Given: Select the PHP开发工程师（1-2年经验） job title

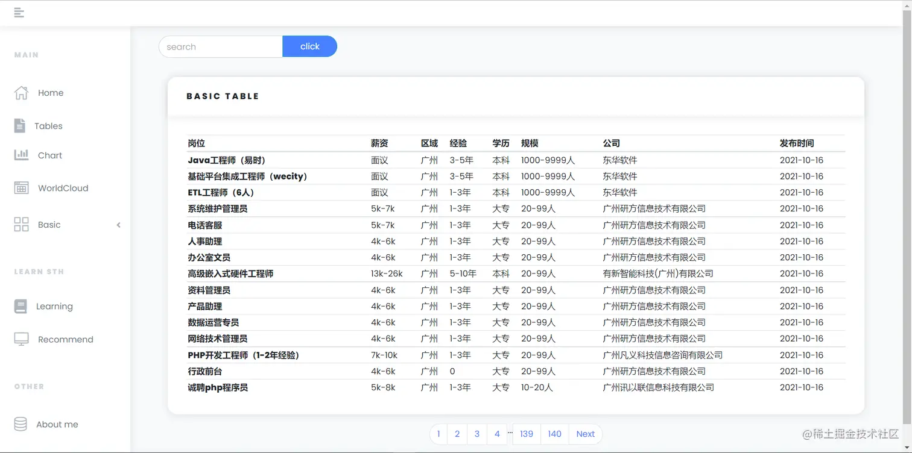Looking at the screenshot, I should tap(244, 355).
